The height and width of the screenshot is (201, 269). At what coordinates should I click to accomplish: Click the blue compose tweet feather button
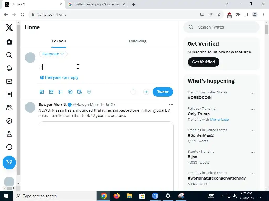tap(9, 162)
